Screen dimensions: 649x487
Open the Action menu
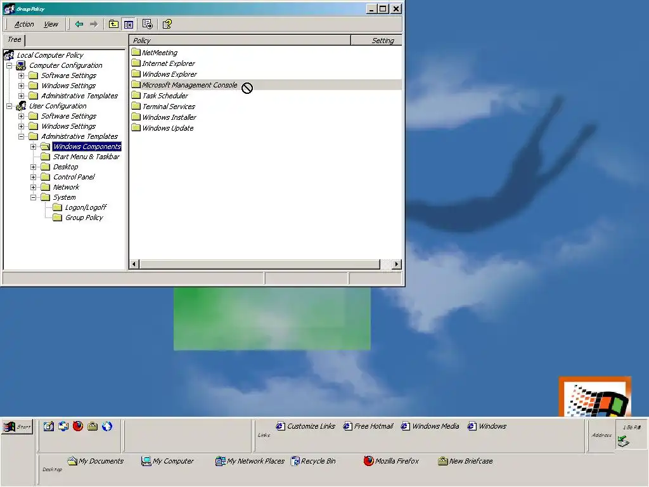tap(24, 25)
